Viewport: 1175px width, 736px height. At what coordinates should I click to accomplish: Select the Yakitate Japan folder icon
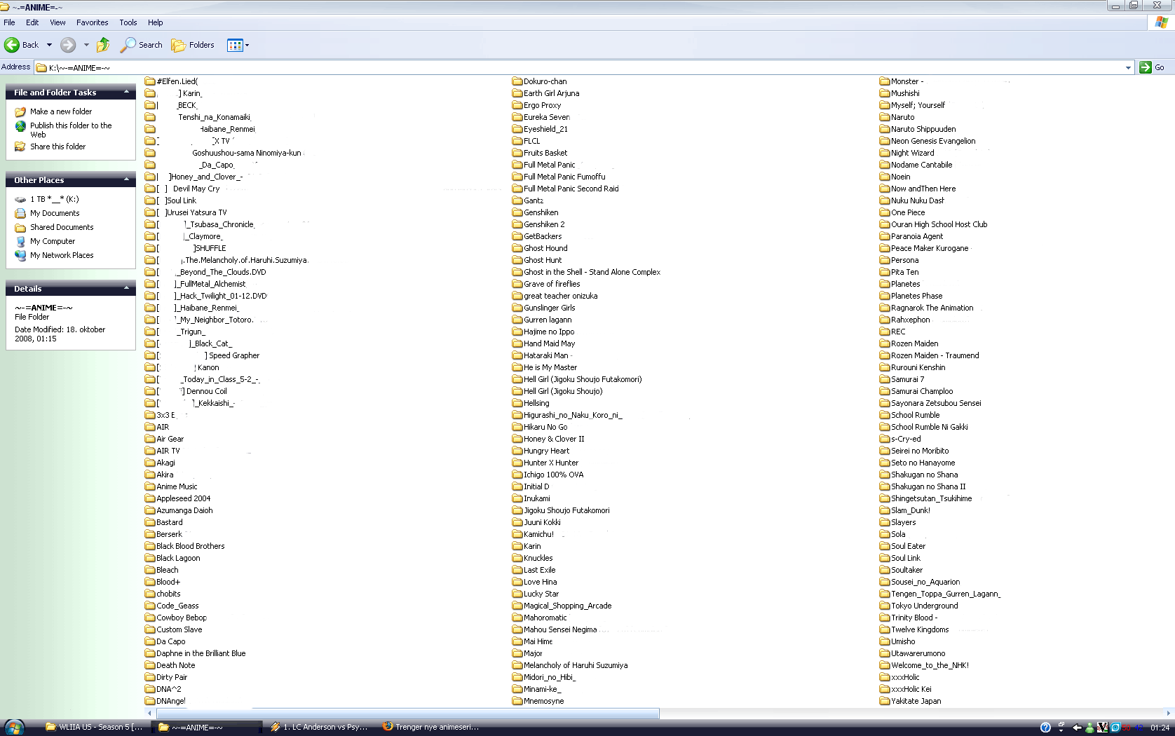tap(885, 701)
